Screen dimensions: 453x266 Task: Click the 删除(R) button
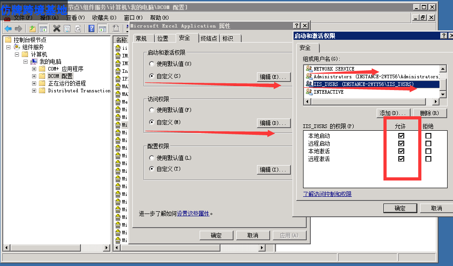430,113
